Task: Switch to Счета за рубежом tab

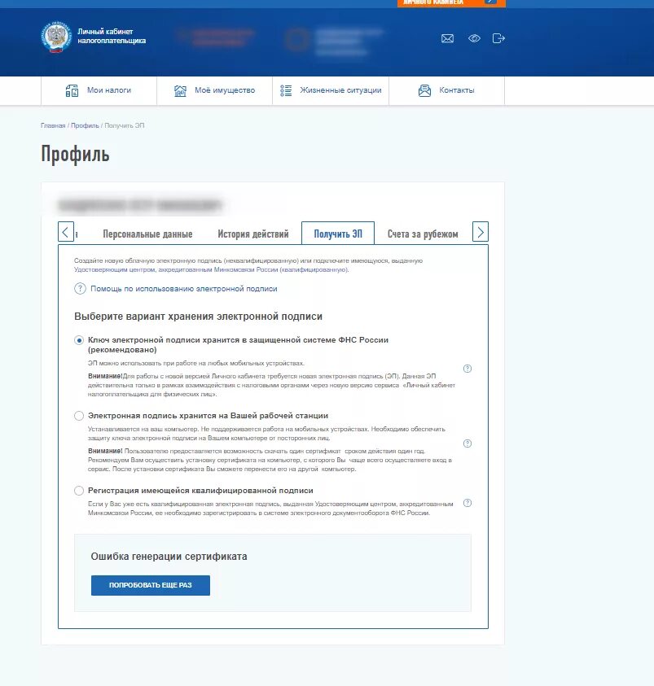Action: pos(423,234)
